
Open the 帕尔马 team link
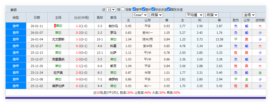pyautogui.click(x=113, y=26)
